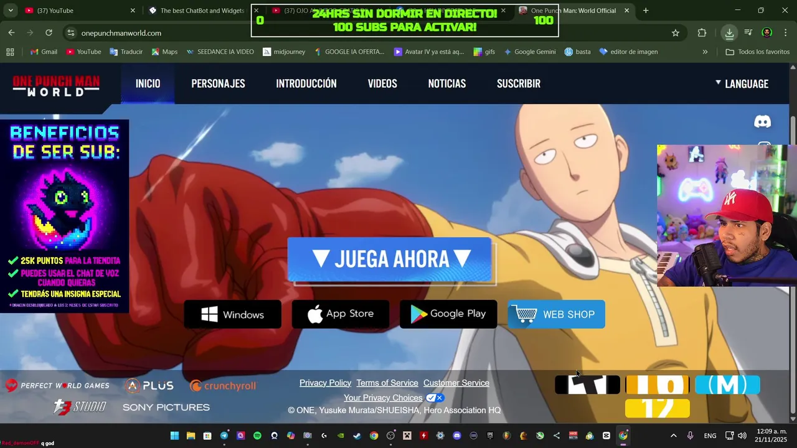The image size is (797, 448).
Task: Select the INICIO nav item
Action: 148,83
